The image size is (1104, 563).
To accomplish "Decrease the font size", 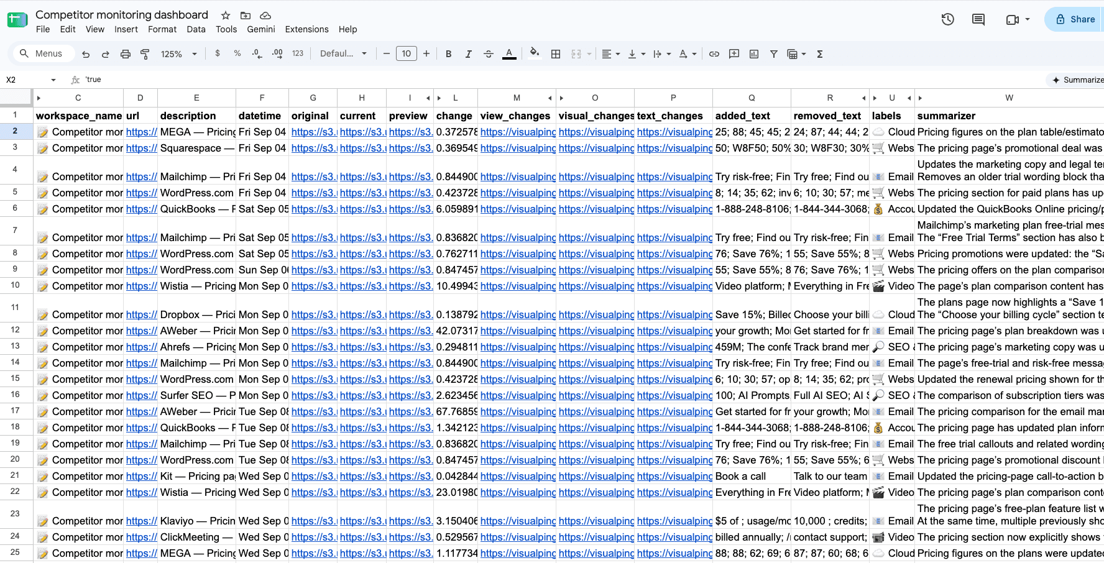I will click(x=387, y=54).
